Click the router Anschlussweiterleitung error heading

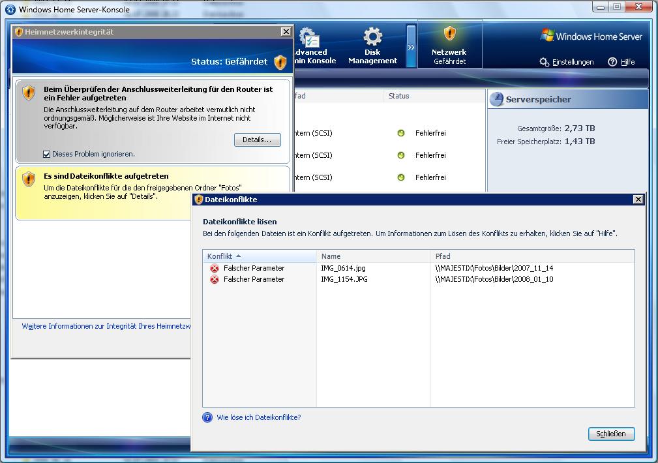pyautogui.click(x=158, y=94)
